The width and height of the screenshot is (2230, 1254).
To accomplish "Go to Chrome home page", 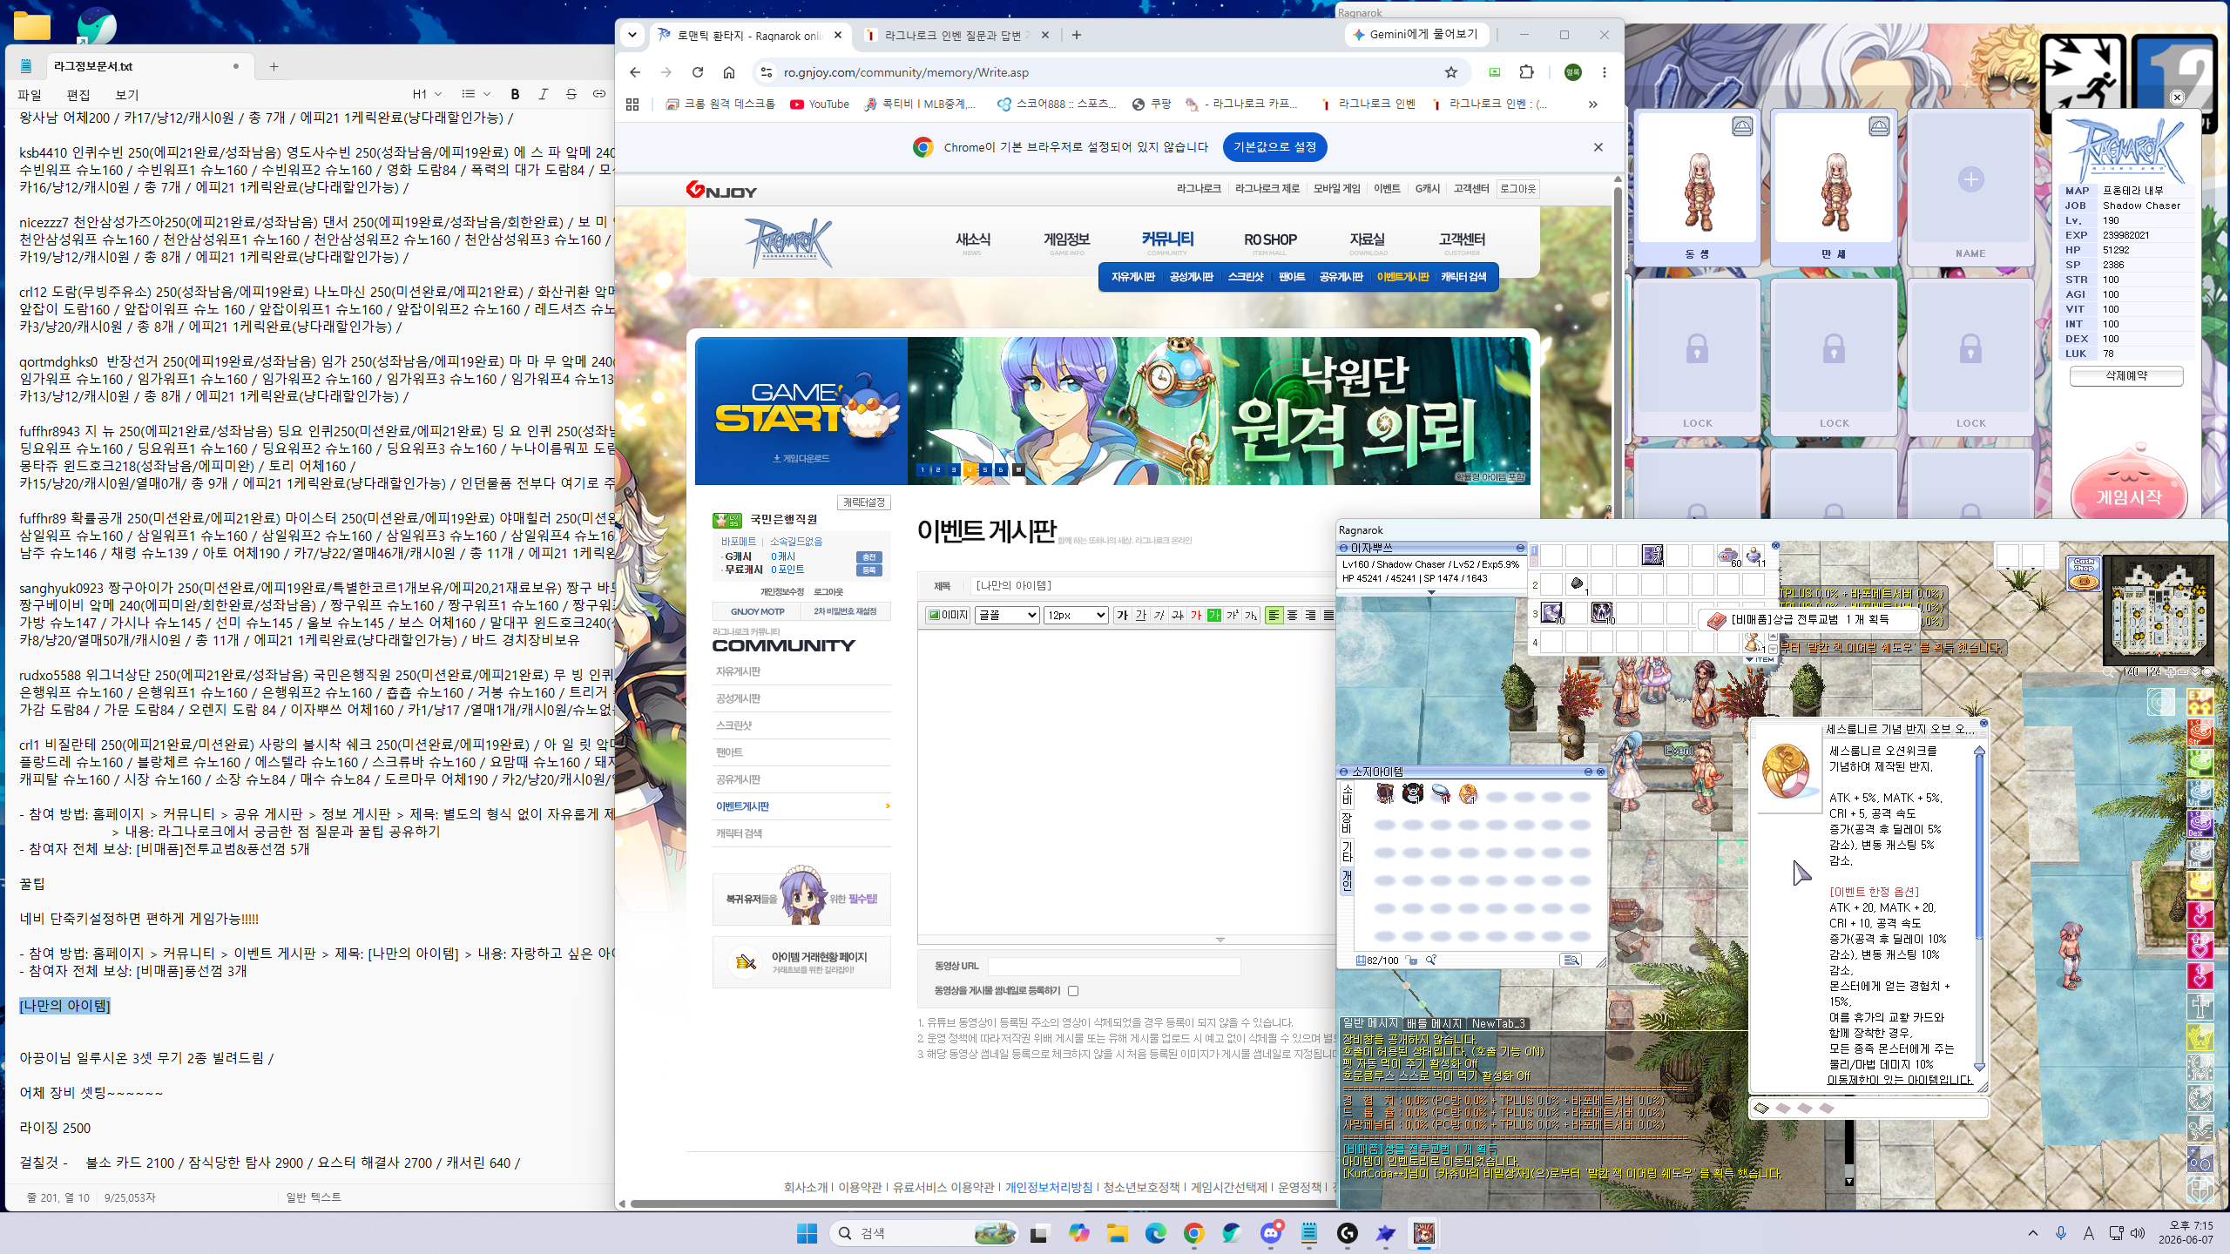I will tap(729, 72).
